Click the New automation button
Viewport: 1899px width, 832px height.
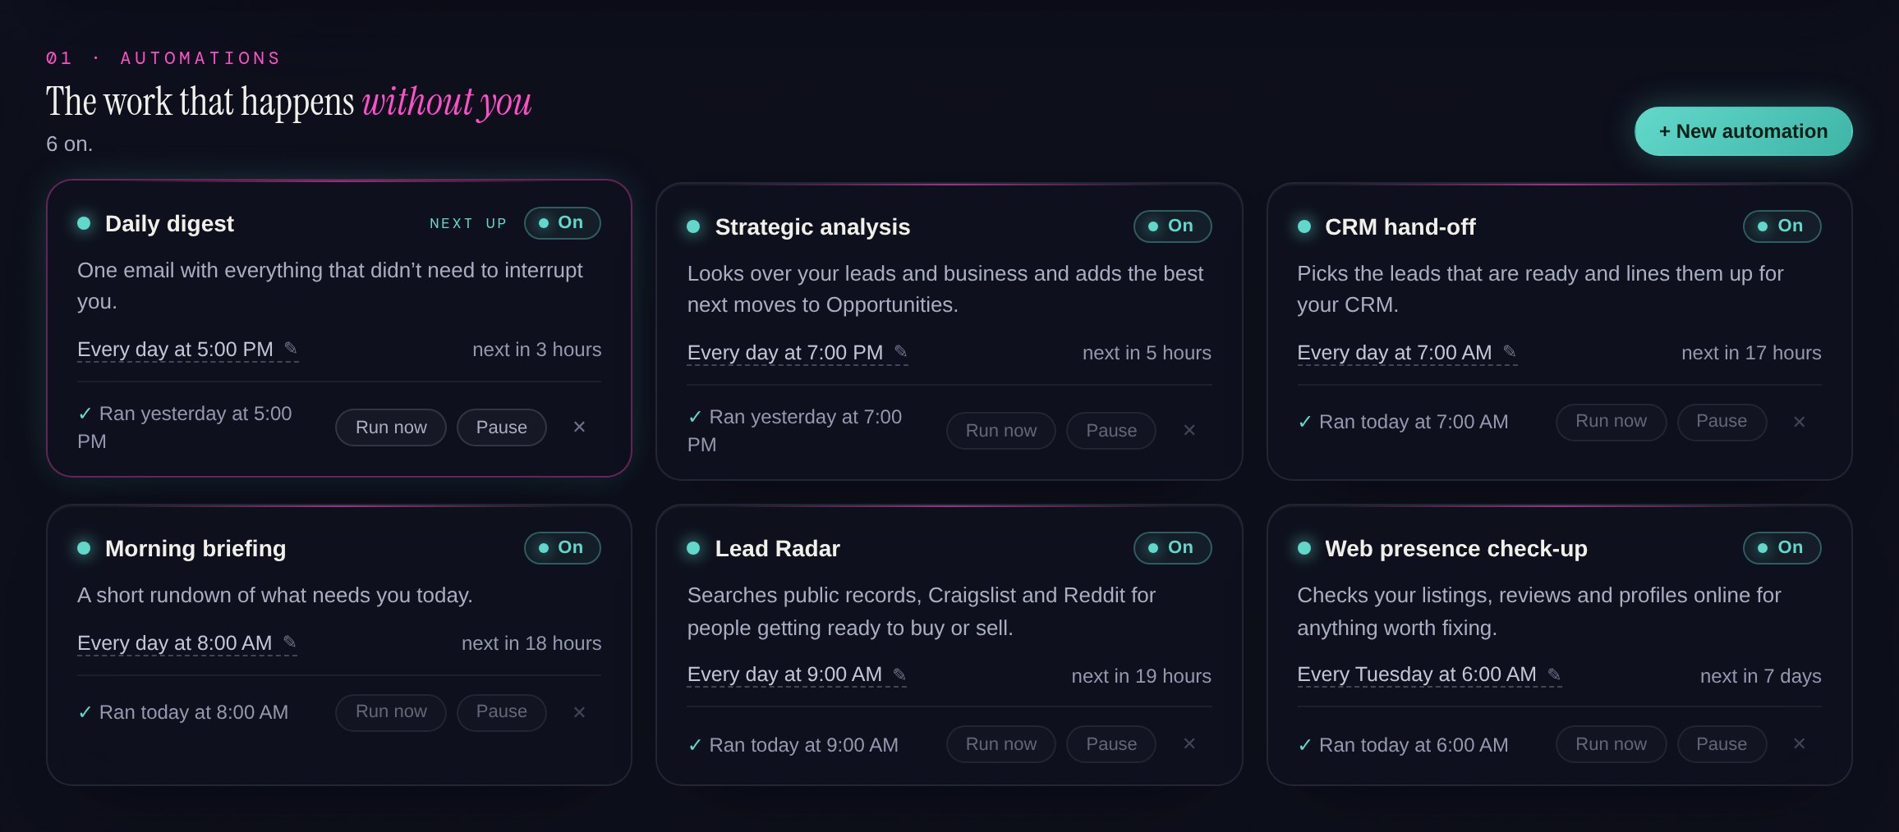[1743, 131]
